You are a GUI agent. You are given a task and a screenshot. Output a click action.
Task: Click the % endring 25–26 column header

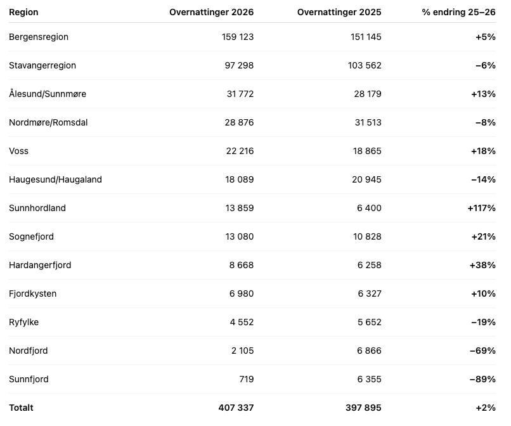[x=458, y=12]
